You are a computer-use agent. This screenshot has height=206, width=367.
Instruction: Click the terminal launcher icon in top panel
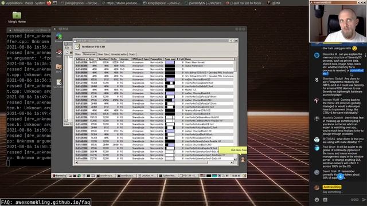pos(55,3)
